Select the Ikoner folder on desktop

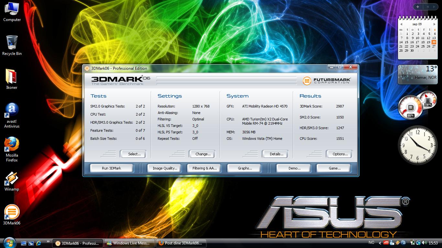[x=12, y=79]
